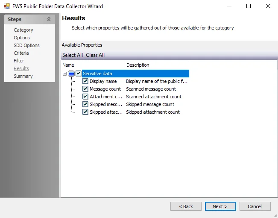Screen dimensions: 278x218
Task: Sort by the Description column header
Action: (x=157, y=65)
